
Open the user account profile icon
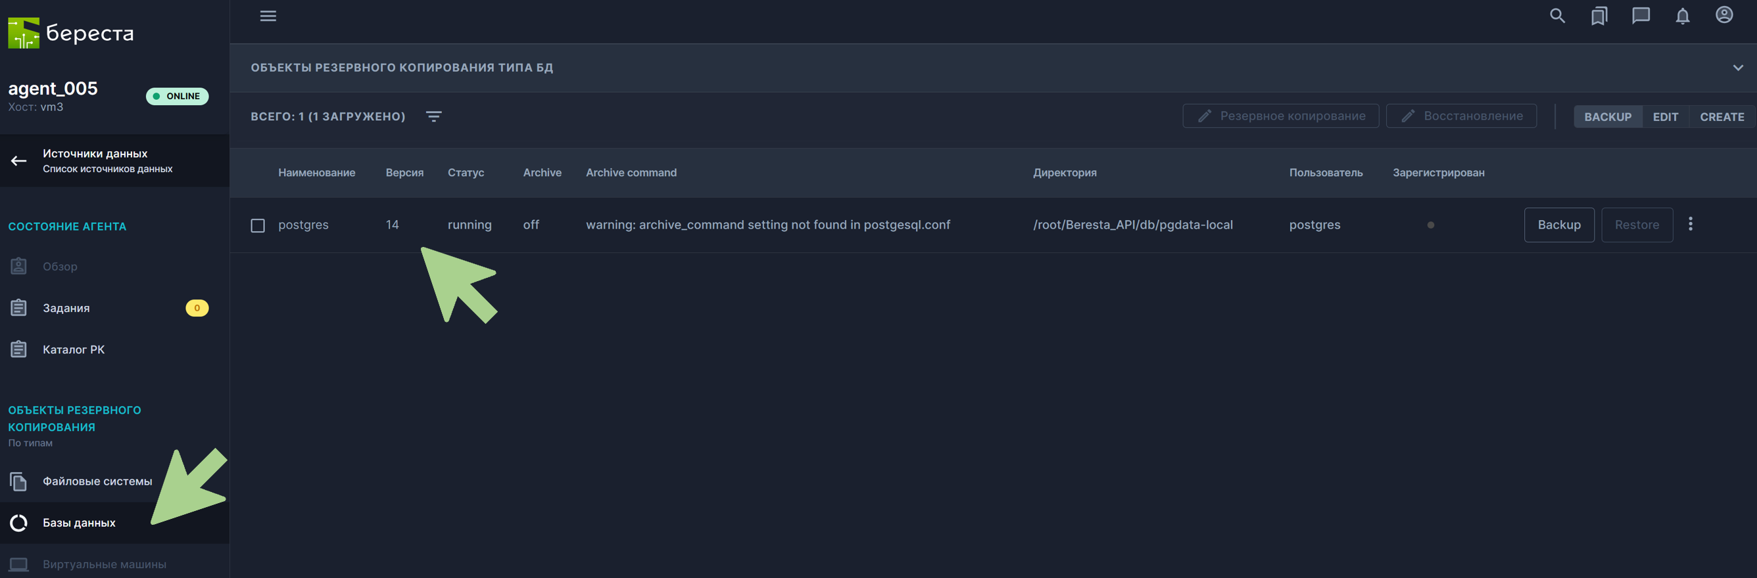[1724, 15]
